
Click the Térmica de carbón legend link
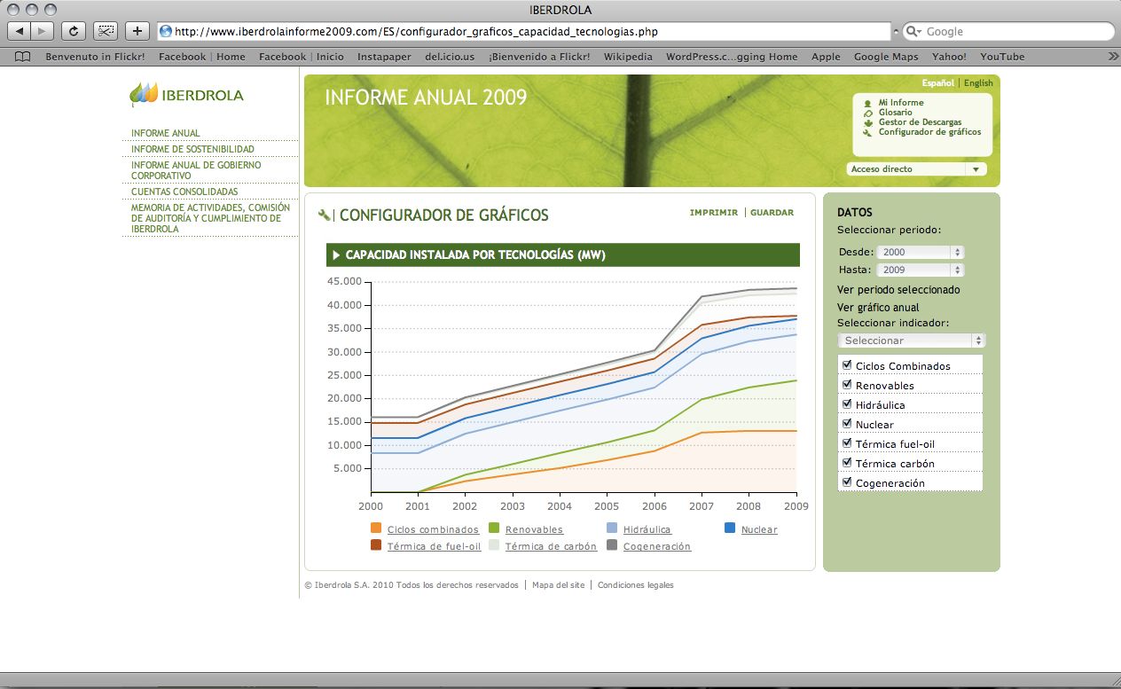click(x=551, y=546)
